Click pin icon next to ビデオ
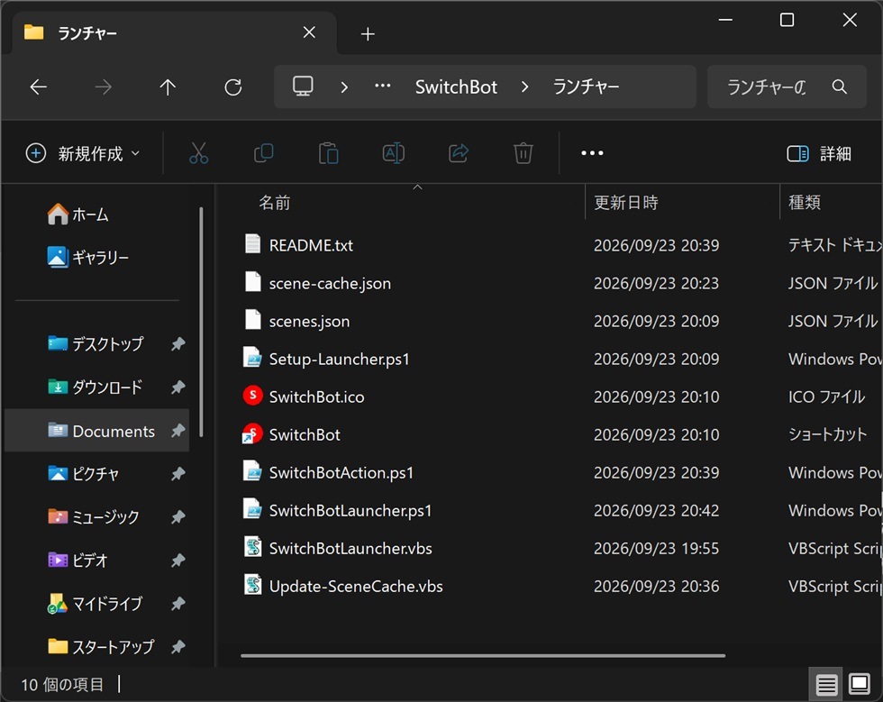Image resolution: width=883 pixels, height=702 pixels. tap(178, 561)
